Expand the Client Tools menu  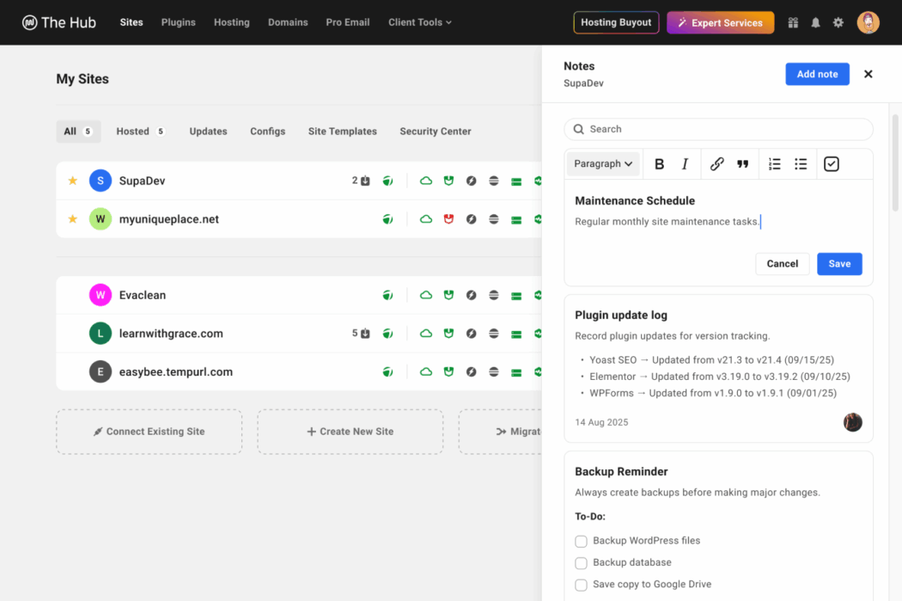419,22
